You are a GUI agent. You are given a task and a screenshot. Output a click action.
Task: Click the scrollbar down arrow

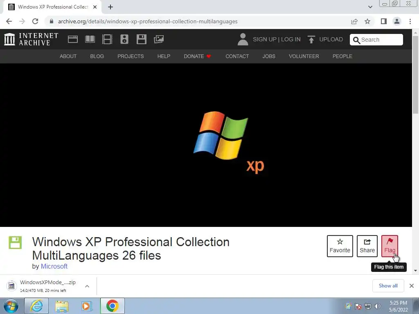[x=416, y=271]
